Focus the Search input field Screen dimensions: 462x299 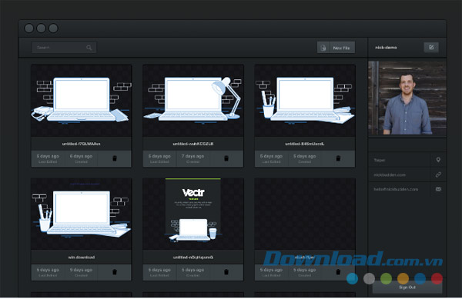click(64, 48)
